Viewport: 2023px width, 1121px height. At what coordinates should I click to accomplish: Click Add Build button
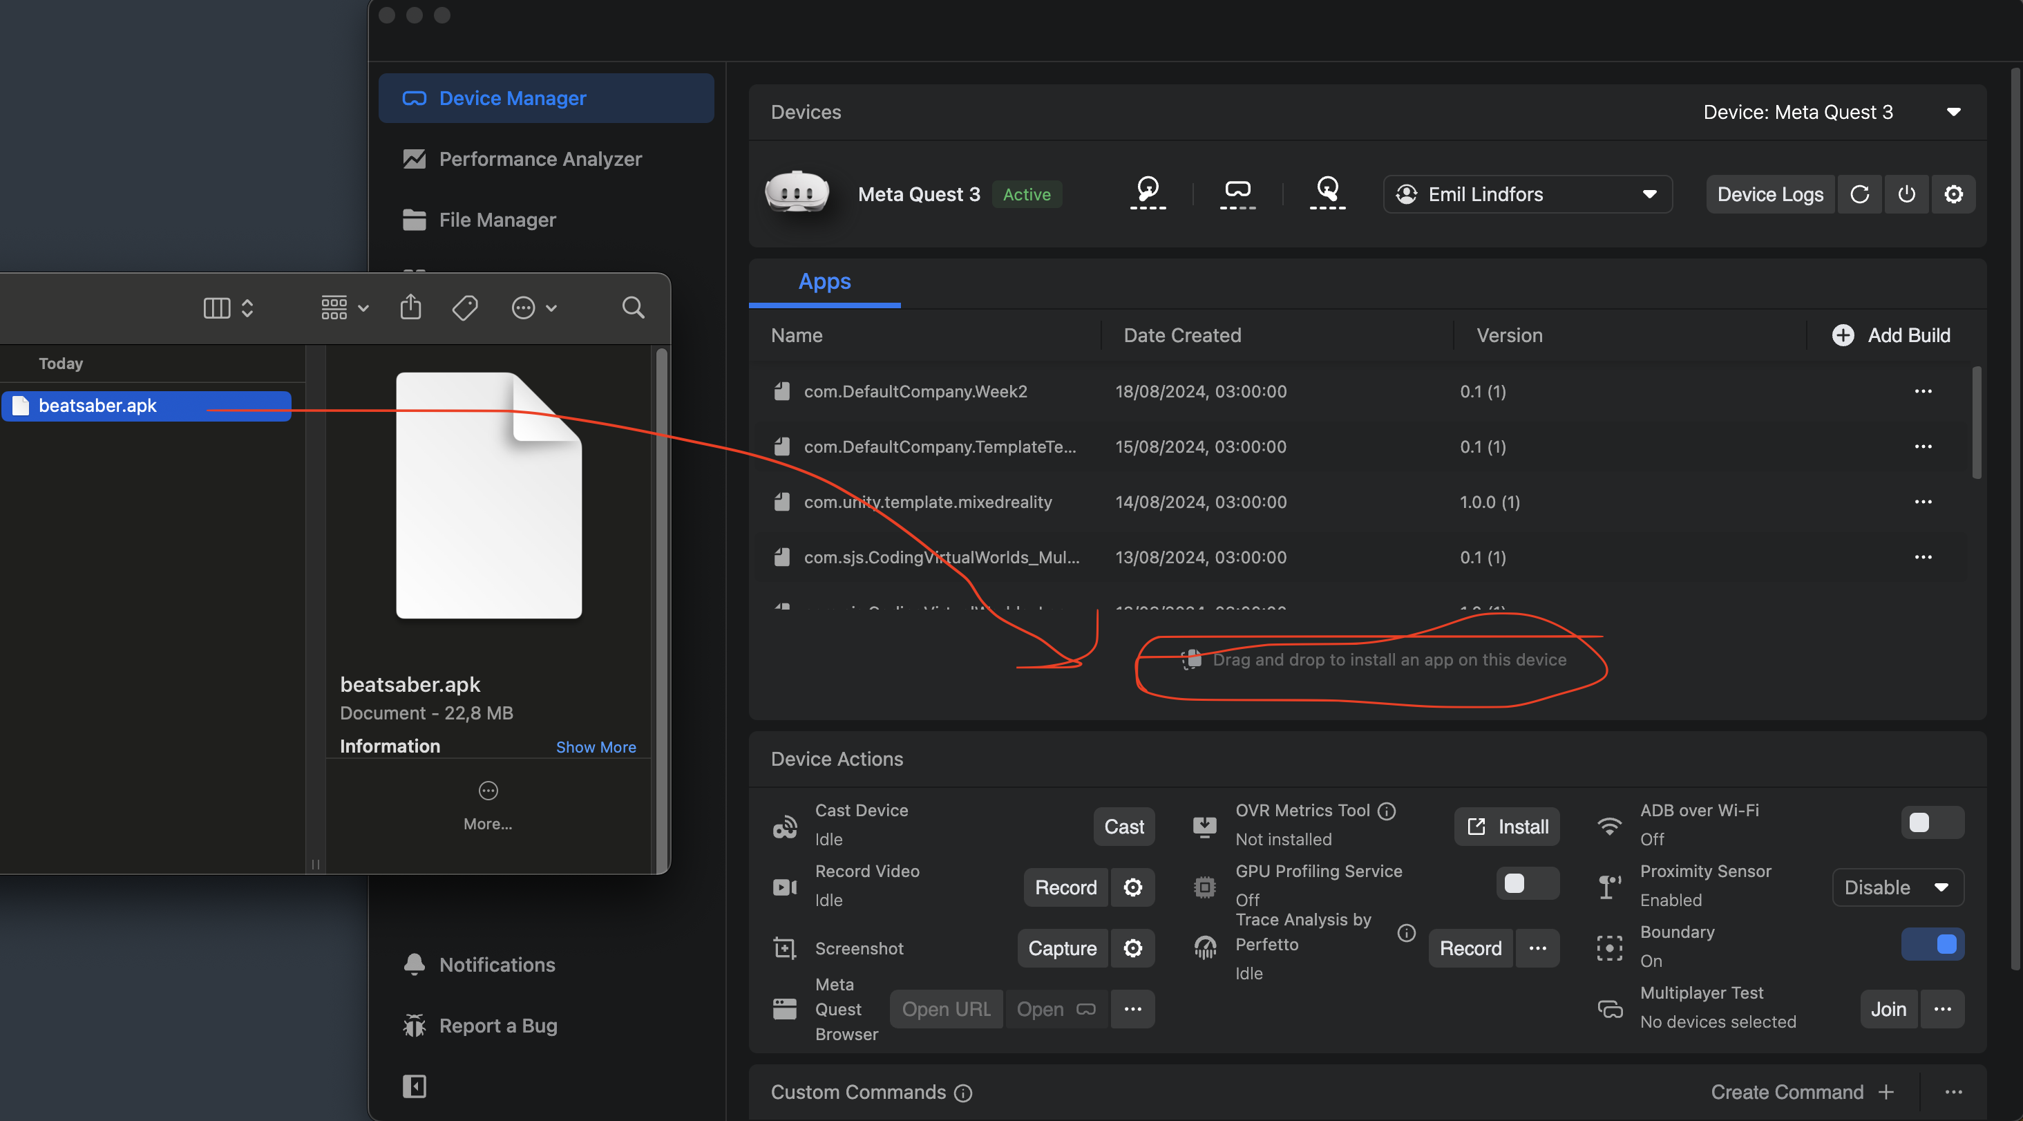click(x=1891, y=335)
